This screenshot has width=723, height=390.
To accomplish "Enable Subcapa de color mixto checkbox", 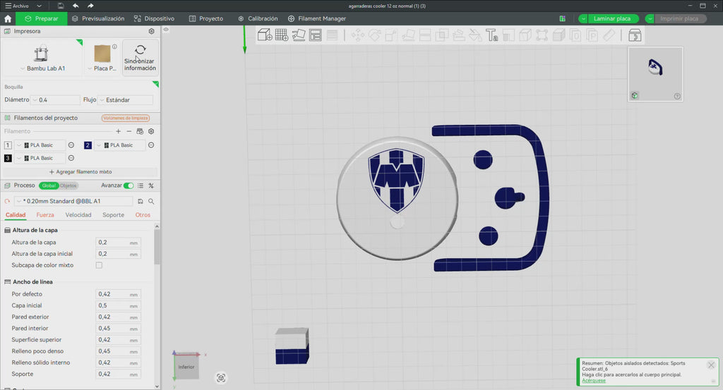I will click(99, 265).
